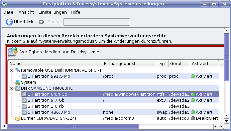Click the Disk SAMSUNG HM080HC drive icon

(18, 88)
